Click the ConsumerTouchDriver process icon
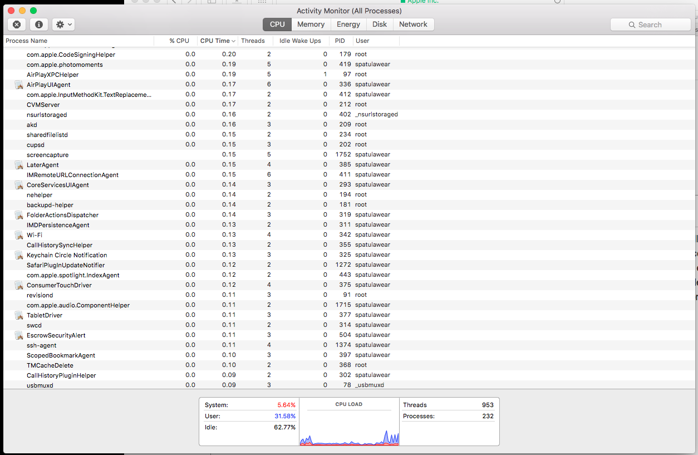 [19, 285]
